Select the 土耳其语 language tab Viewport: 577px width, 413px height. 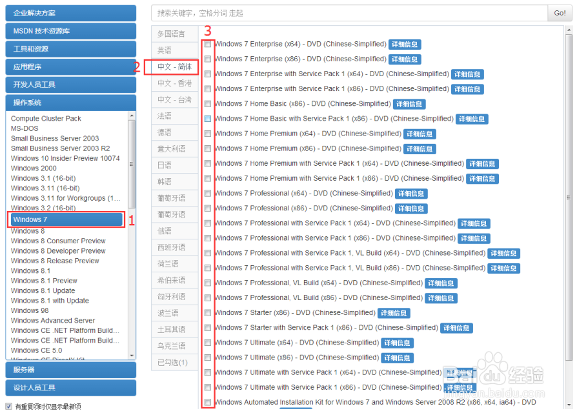pos(174,330)
